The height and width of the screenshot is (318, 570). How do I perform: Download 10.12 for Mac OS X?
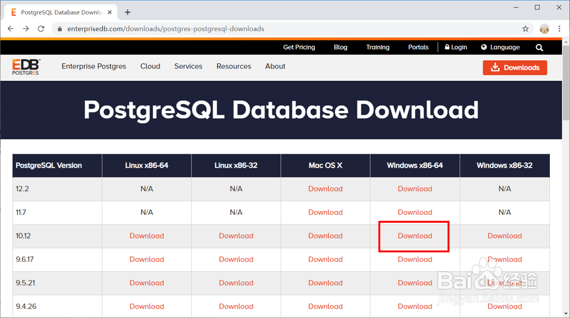point(325,236)
